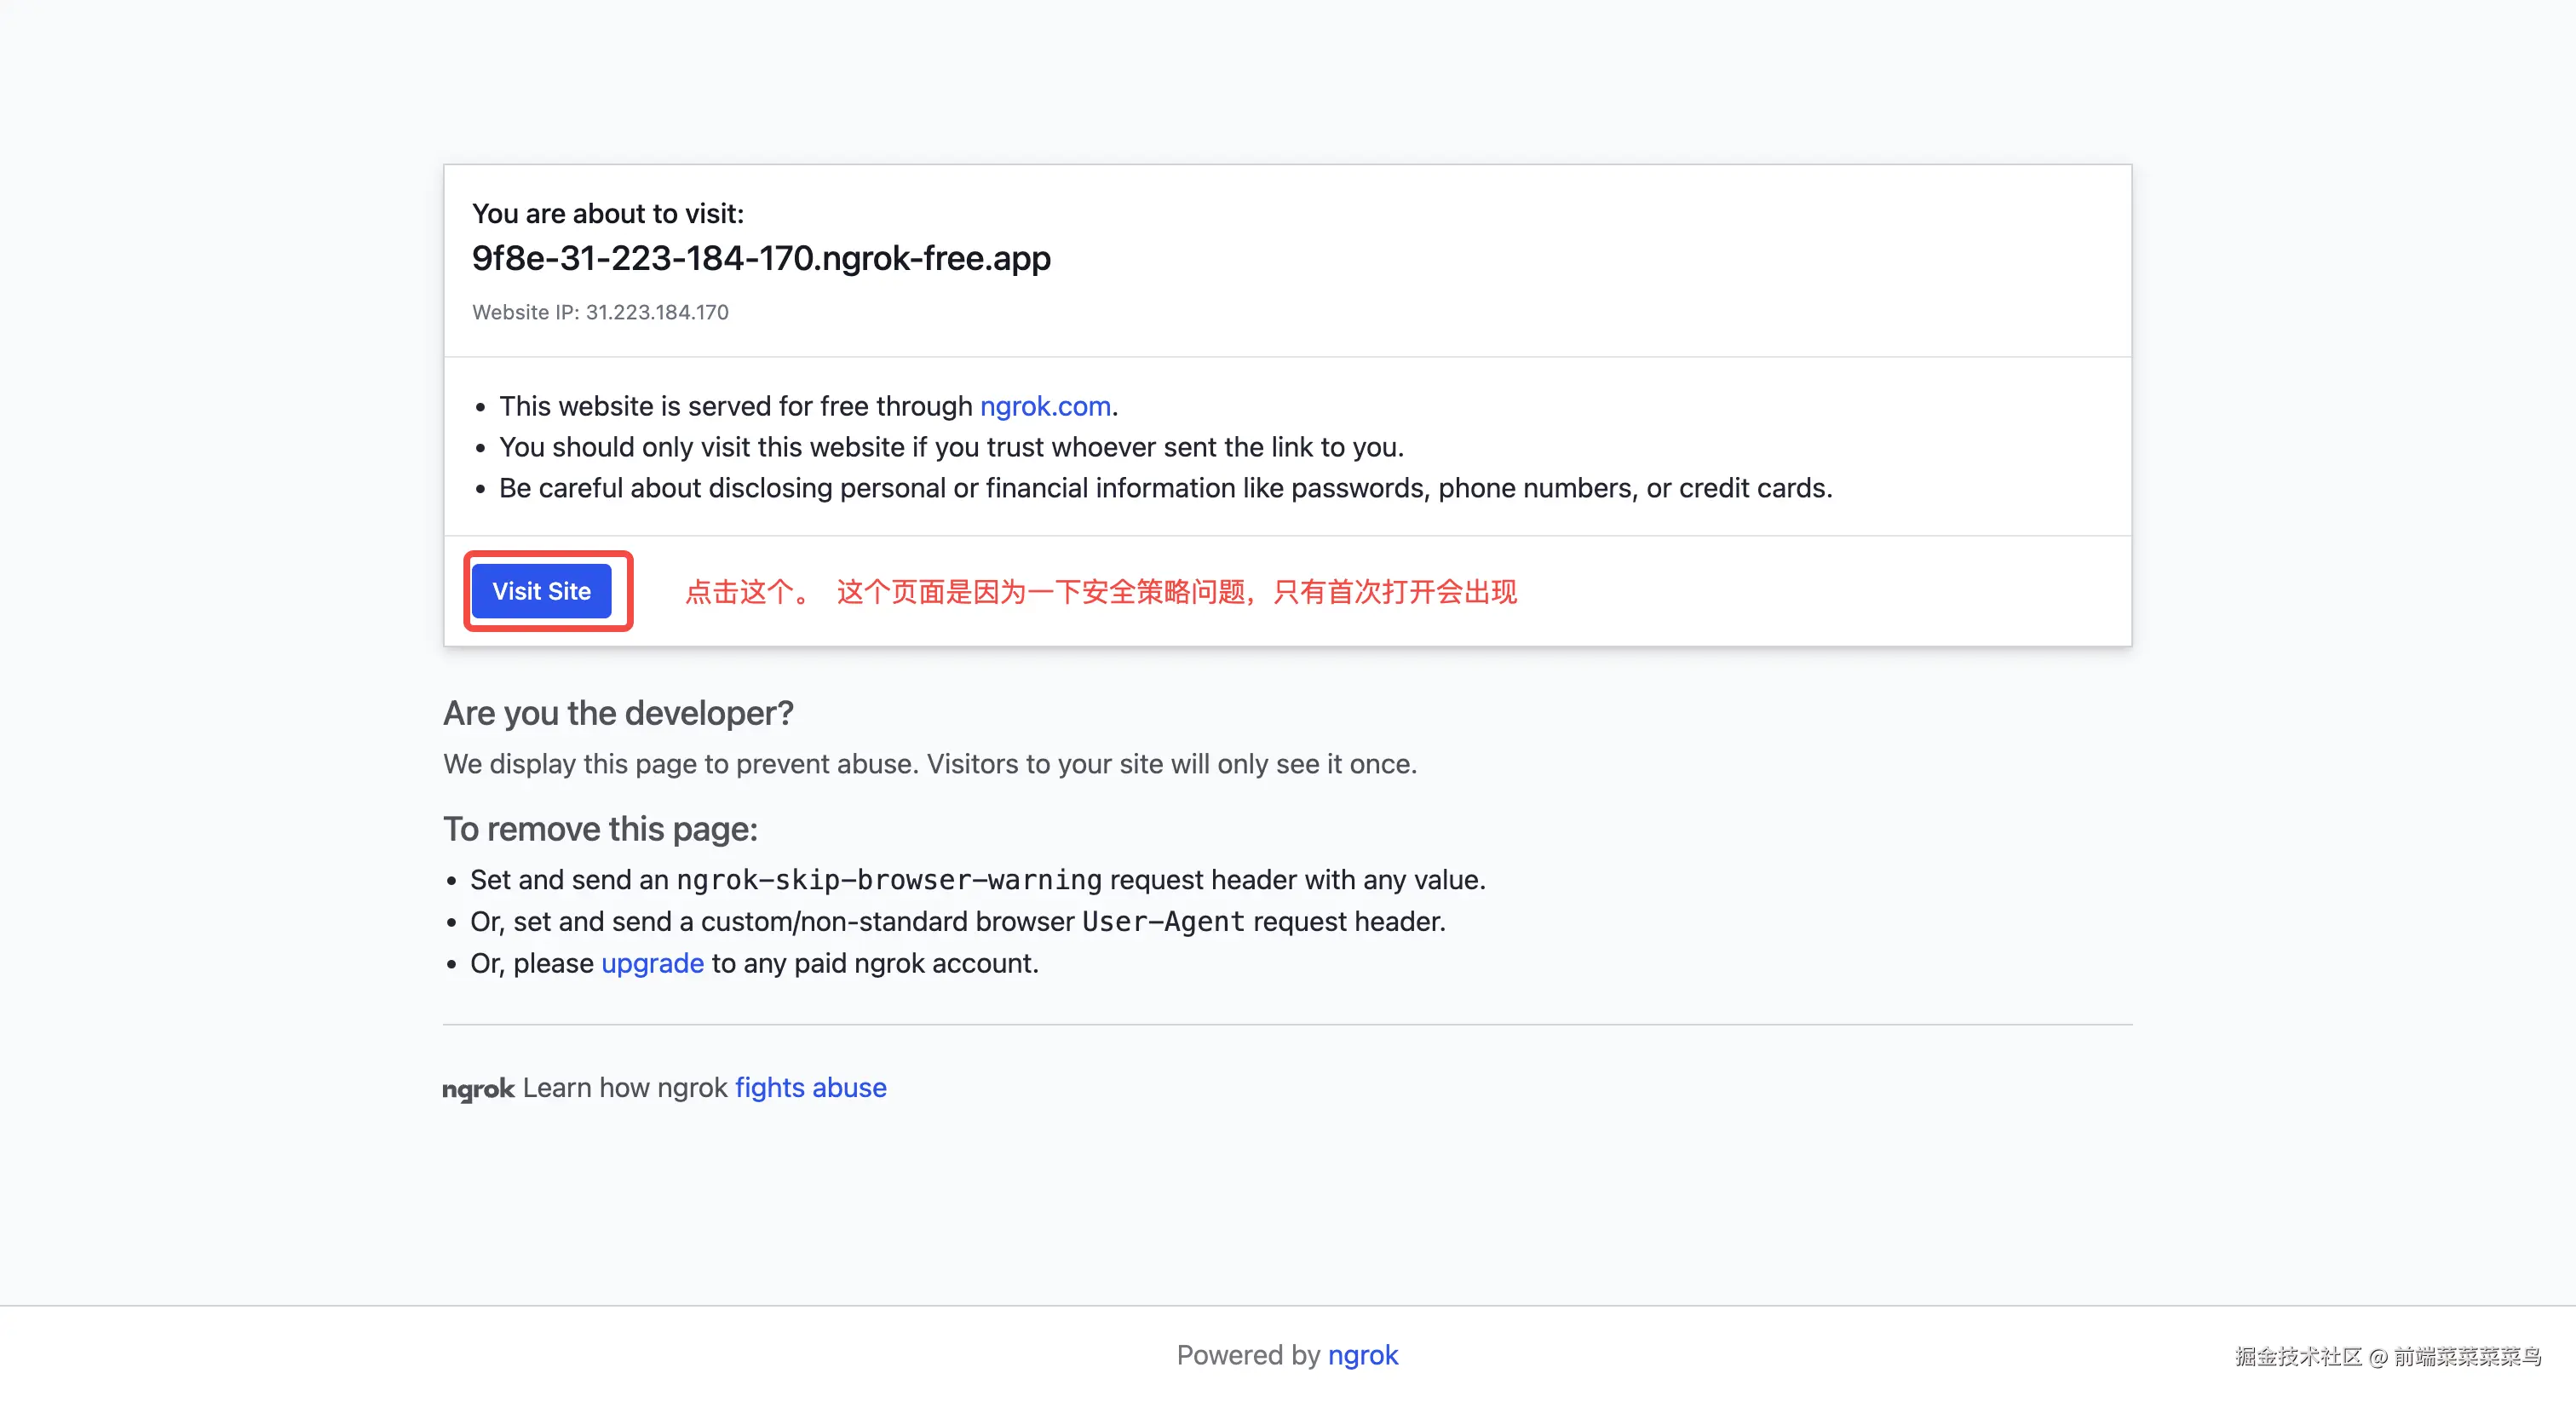
Task: Follow the upgrade link
Action: coord(652,963)
